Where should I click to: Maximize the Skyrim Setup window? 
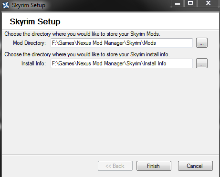[x=190, y=3]
